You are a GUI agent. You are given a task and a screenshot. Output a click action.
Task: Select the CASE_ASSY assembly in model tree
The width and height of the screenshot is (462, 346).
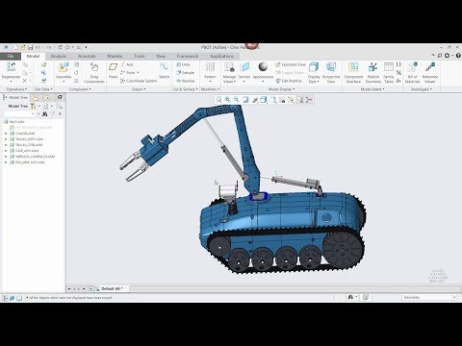[27, 151]
